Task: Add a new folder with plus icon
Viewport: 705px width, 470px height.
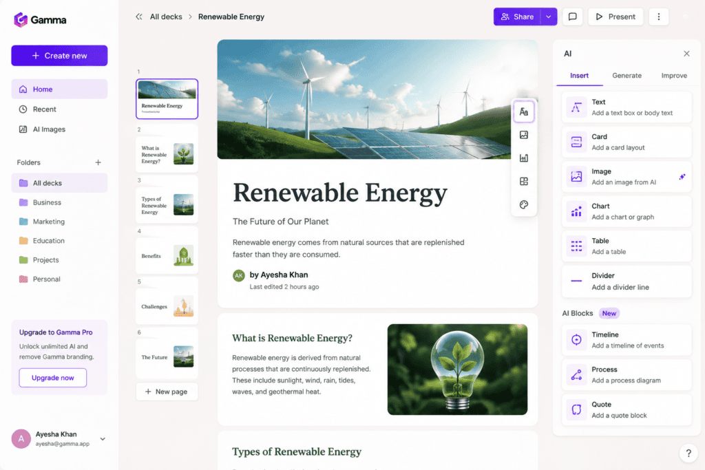Action: [x=98, y=162]
